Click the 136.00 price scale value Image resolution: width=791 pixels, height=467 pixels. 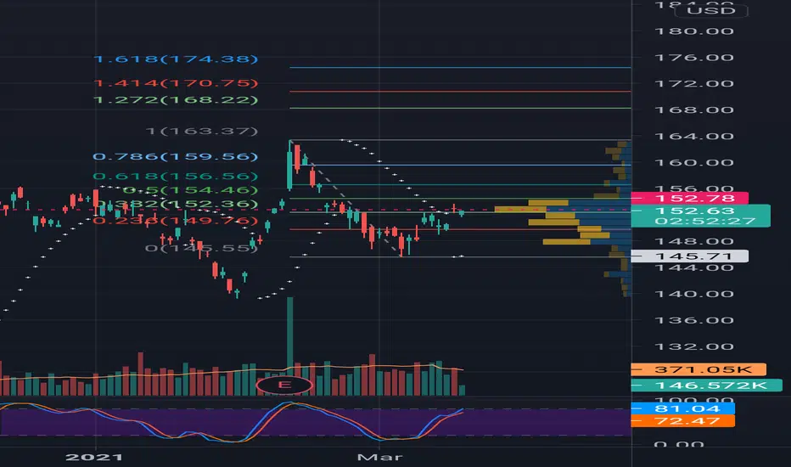pos(693,320)
